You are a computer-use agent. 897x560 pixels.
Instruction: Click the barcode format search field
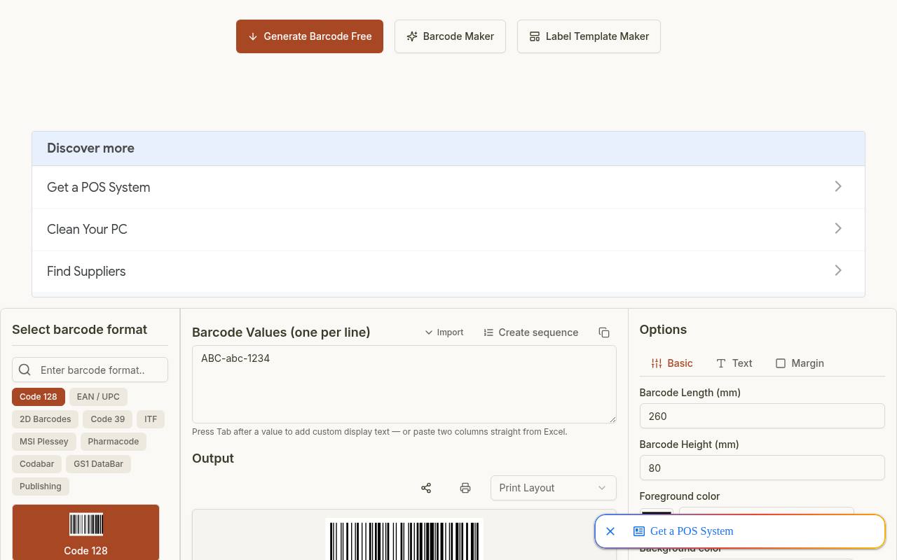pyautogui.click(x=90, y=370)
